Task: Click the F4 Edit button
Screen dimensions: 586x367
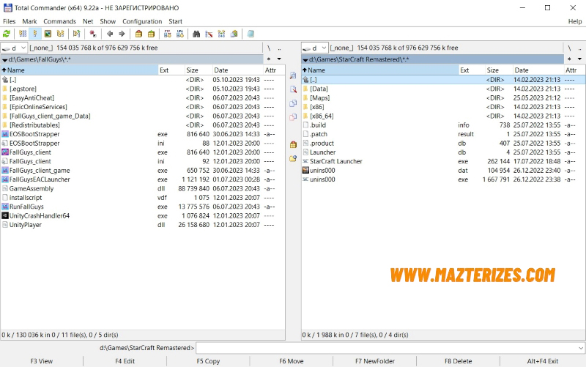Action: pos(125,361)
